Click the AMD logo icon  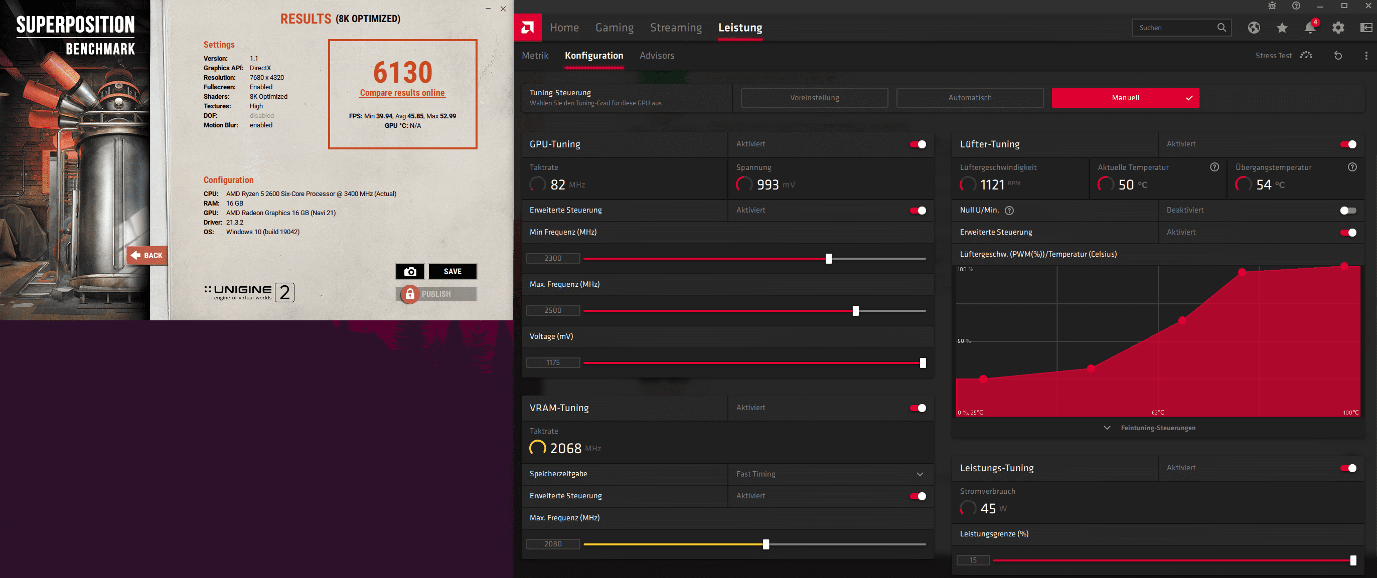[x=528, y=27]
